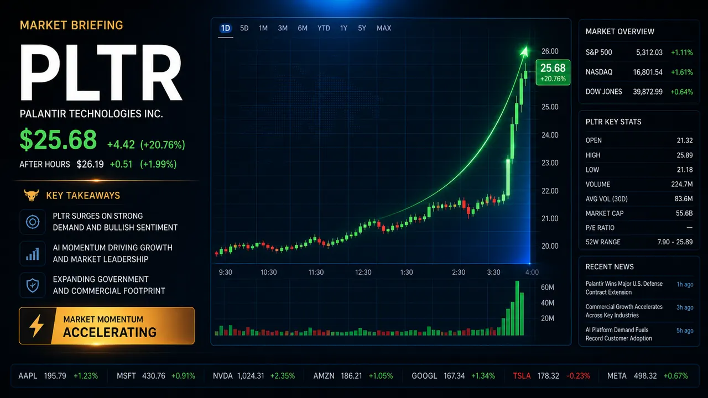Image resolution: width=708 pixels, height=398 pixels.
Task: Click the NASDAQ row in Market Overview
Action: point(639,72)
